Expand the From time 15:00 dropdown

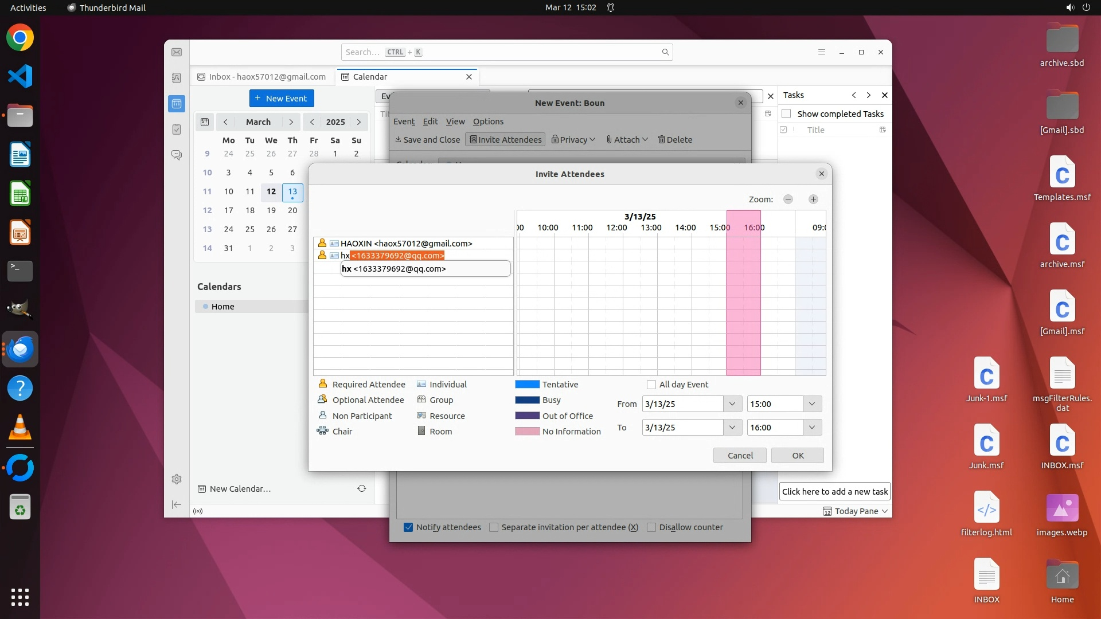click(812, 404)
